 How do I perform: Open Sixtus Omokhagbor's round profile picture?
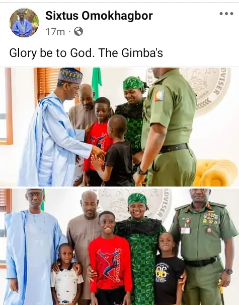(24, 23)
